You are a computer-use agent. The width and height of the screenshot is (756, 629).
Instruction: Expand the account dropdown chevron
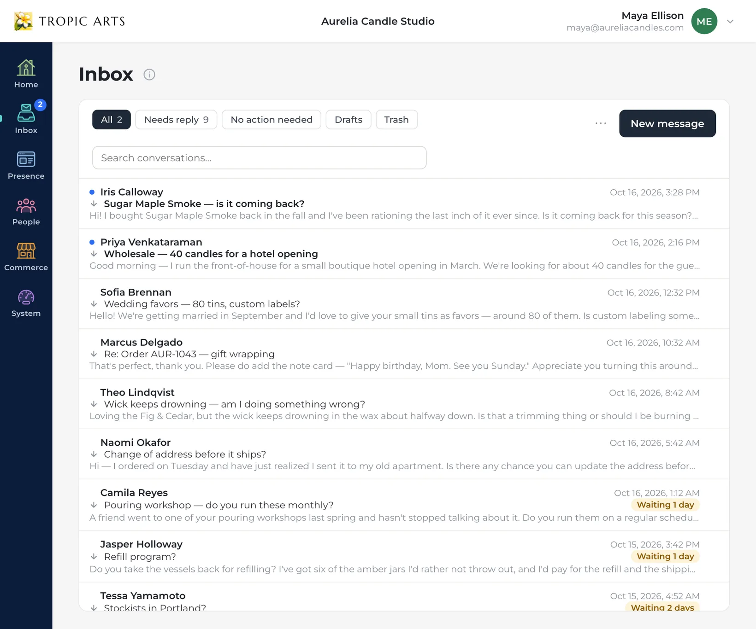click(730, 21)
